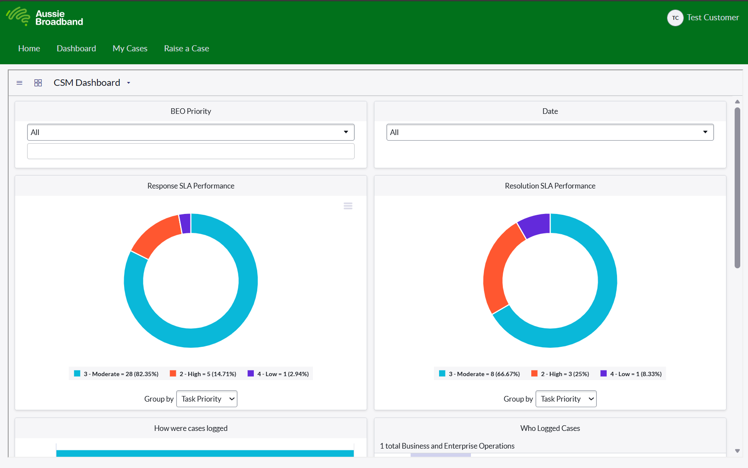Click the empty filter input below BEO Priority
748x468 pixels.
pos(191,151)
